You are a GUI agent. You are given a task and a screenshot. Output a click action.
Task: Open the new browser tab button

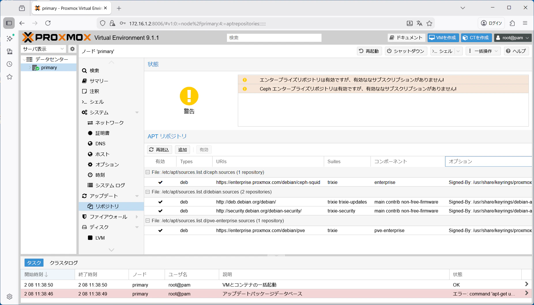tap(119, 8)
